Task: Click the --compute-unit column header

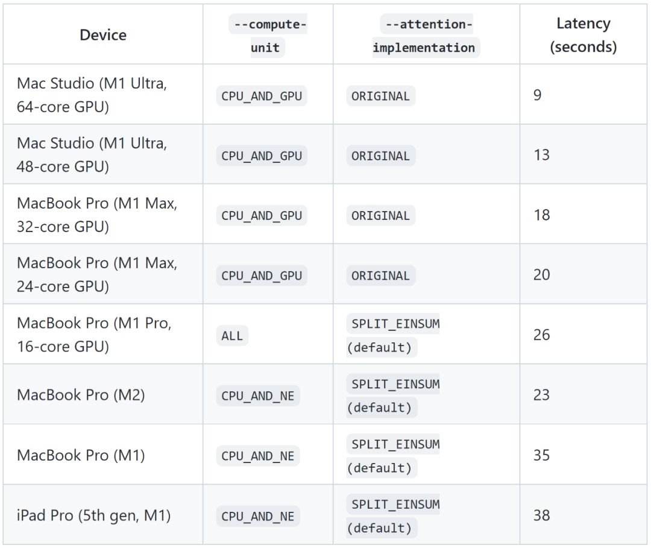Action: point(268,36)
